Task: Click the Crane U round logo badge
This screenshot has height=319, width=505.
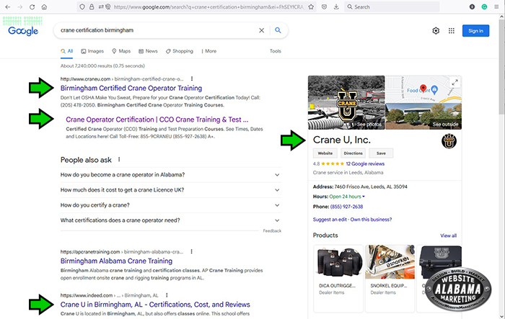Action: click(449, 141)
